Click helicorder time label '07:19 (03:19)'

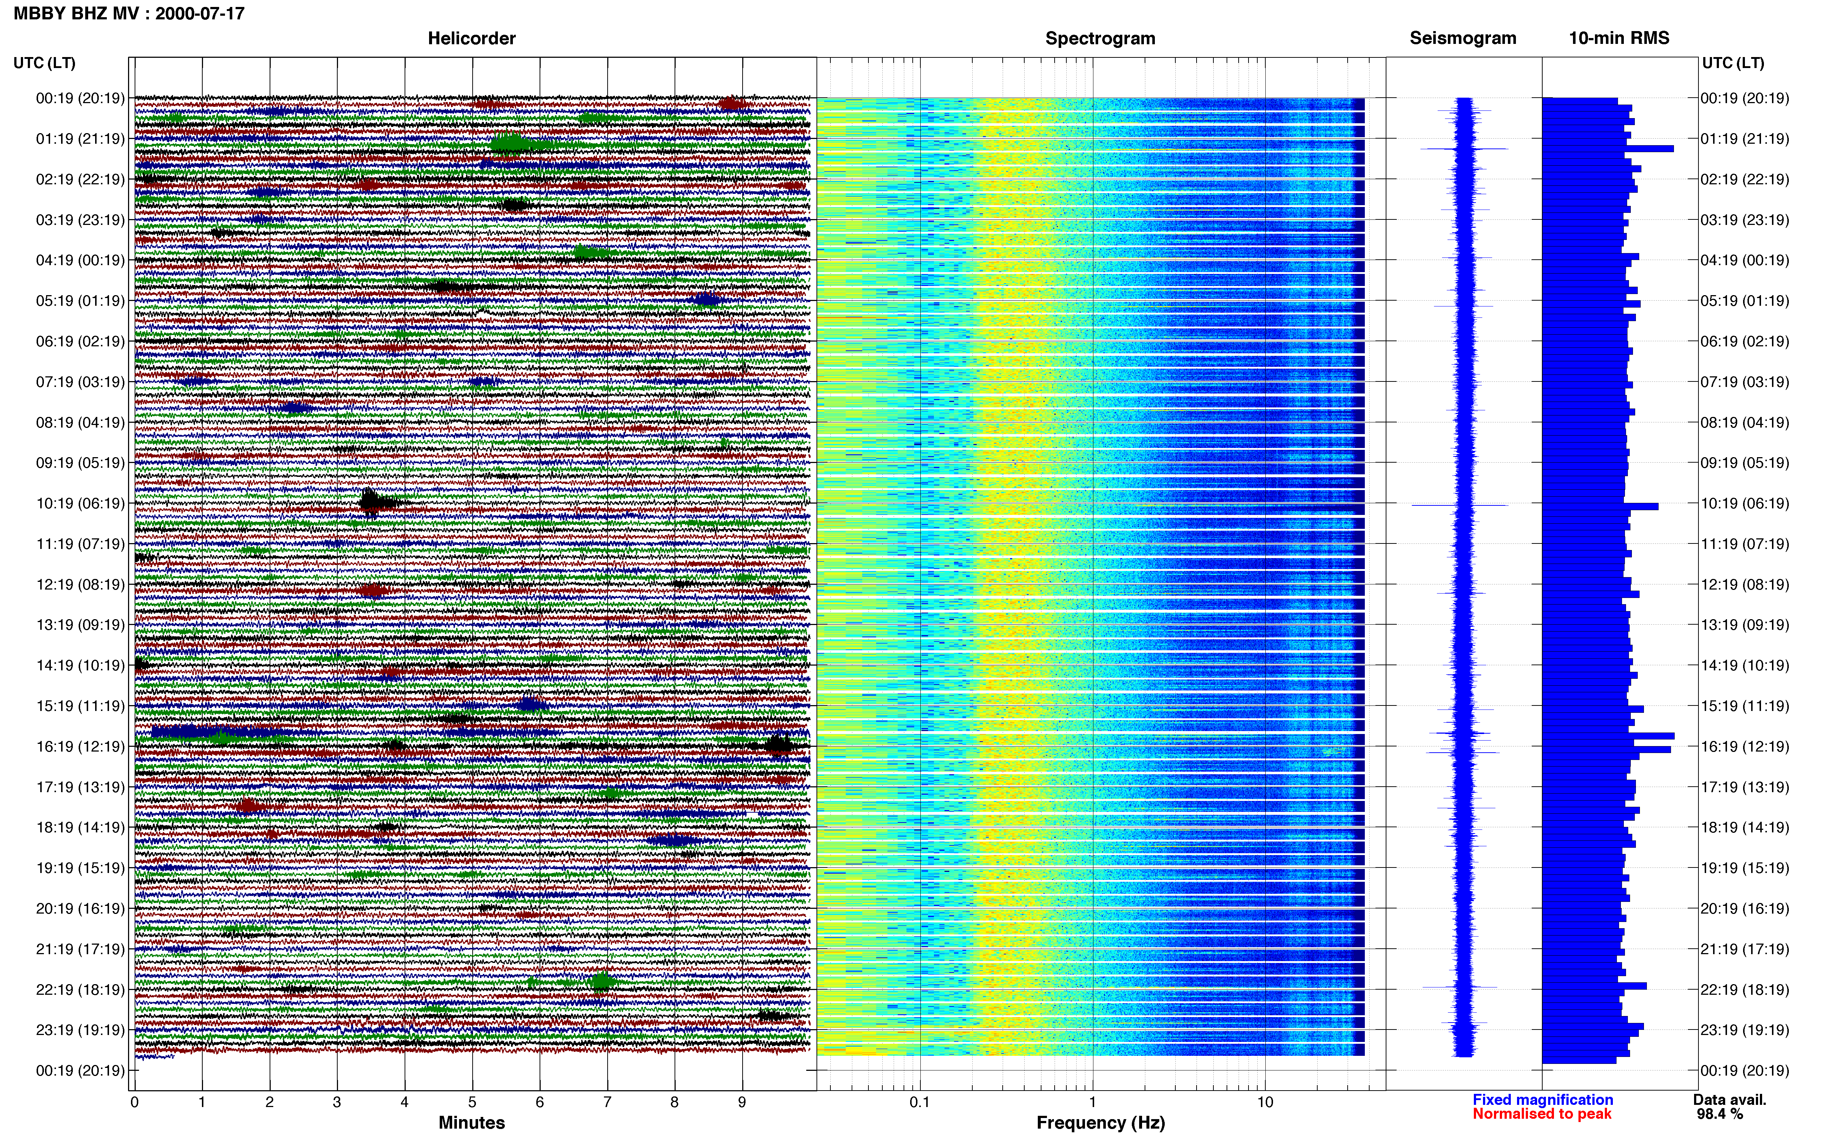(x=80, y=381)
